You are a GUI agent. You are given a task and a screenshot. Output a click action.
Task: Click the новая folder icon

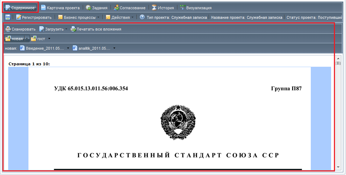[8, 39]
